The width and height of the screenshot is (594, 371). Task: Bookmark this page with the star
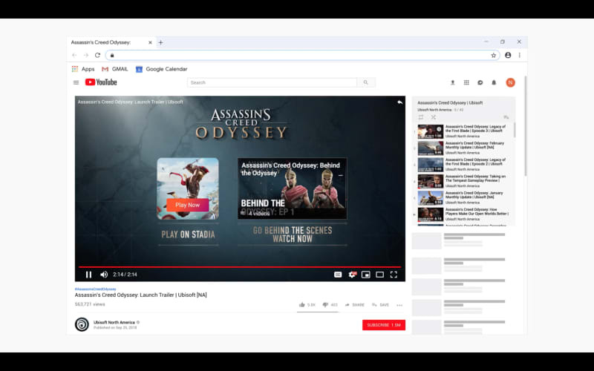coord(493,55)
